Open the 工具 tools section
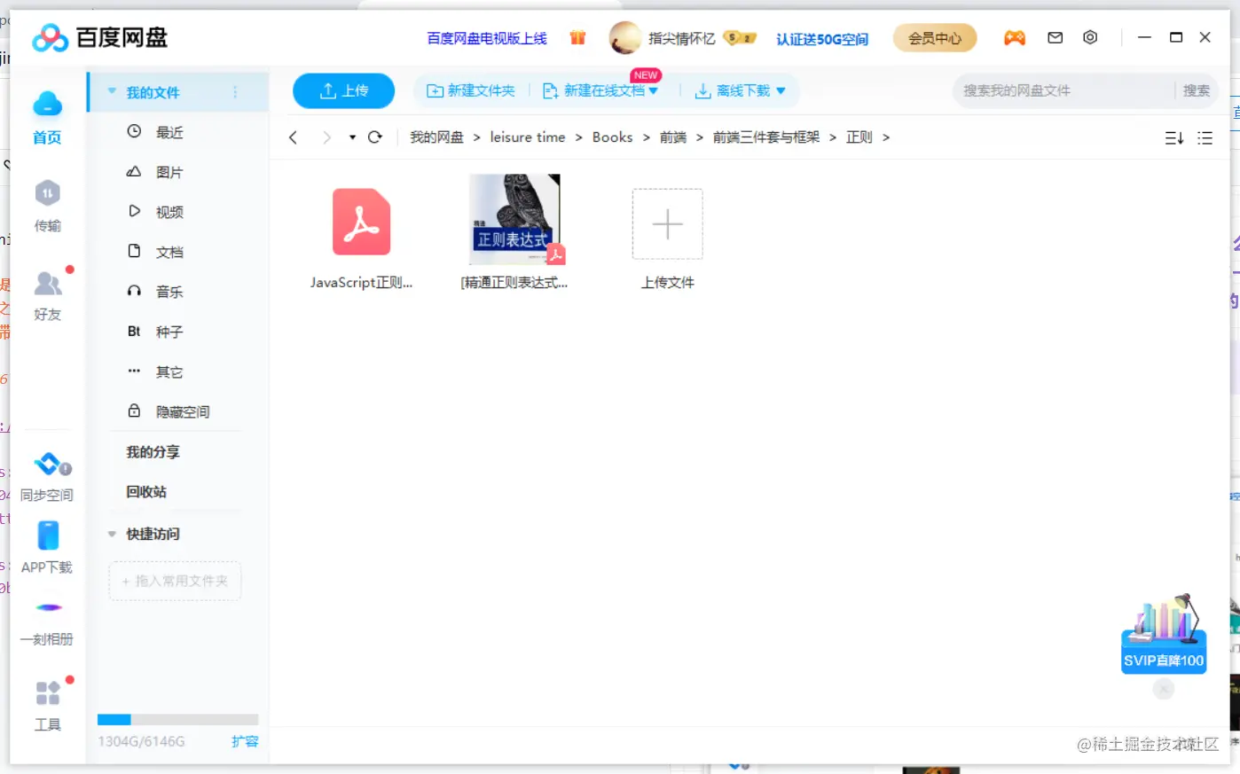1240x774 pixels. [48, 705]
